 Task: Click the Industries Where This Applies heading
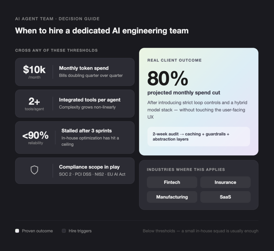click(x=186, y=169)
